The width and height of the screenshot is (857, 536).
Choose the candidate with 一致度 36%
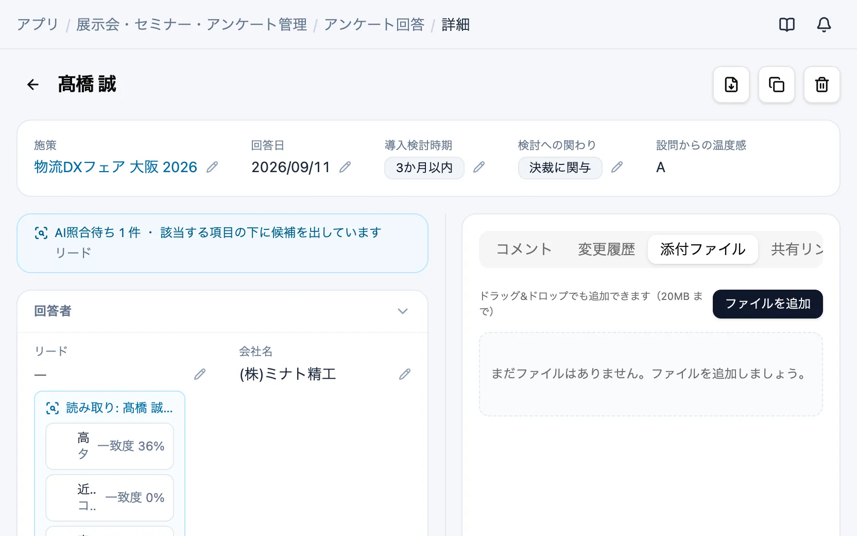pos(110,446)
